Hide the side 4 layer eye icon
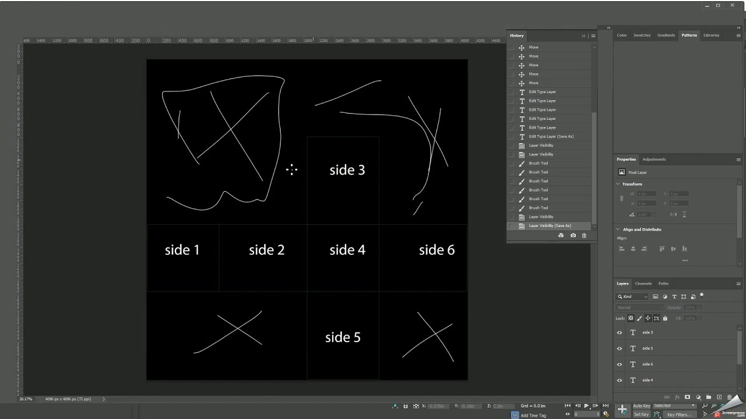Screen dimensions: 746x419 coord(620,380)
